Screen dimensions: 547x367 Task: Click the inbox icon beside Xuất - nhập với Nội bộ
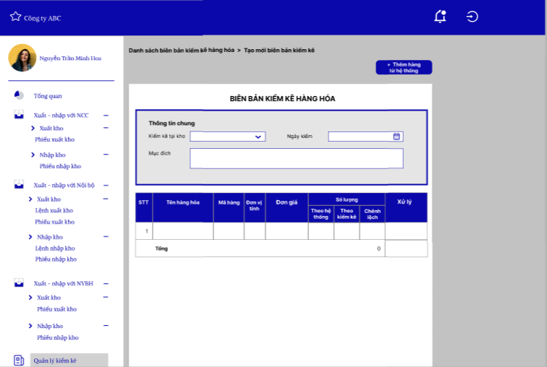tap(19, 184)
